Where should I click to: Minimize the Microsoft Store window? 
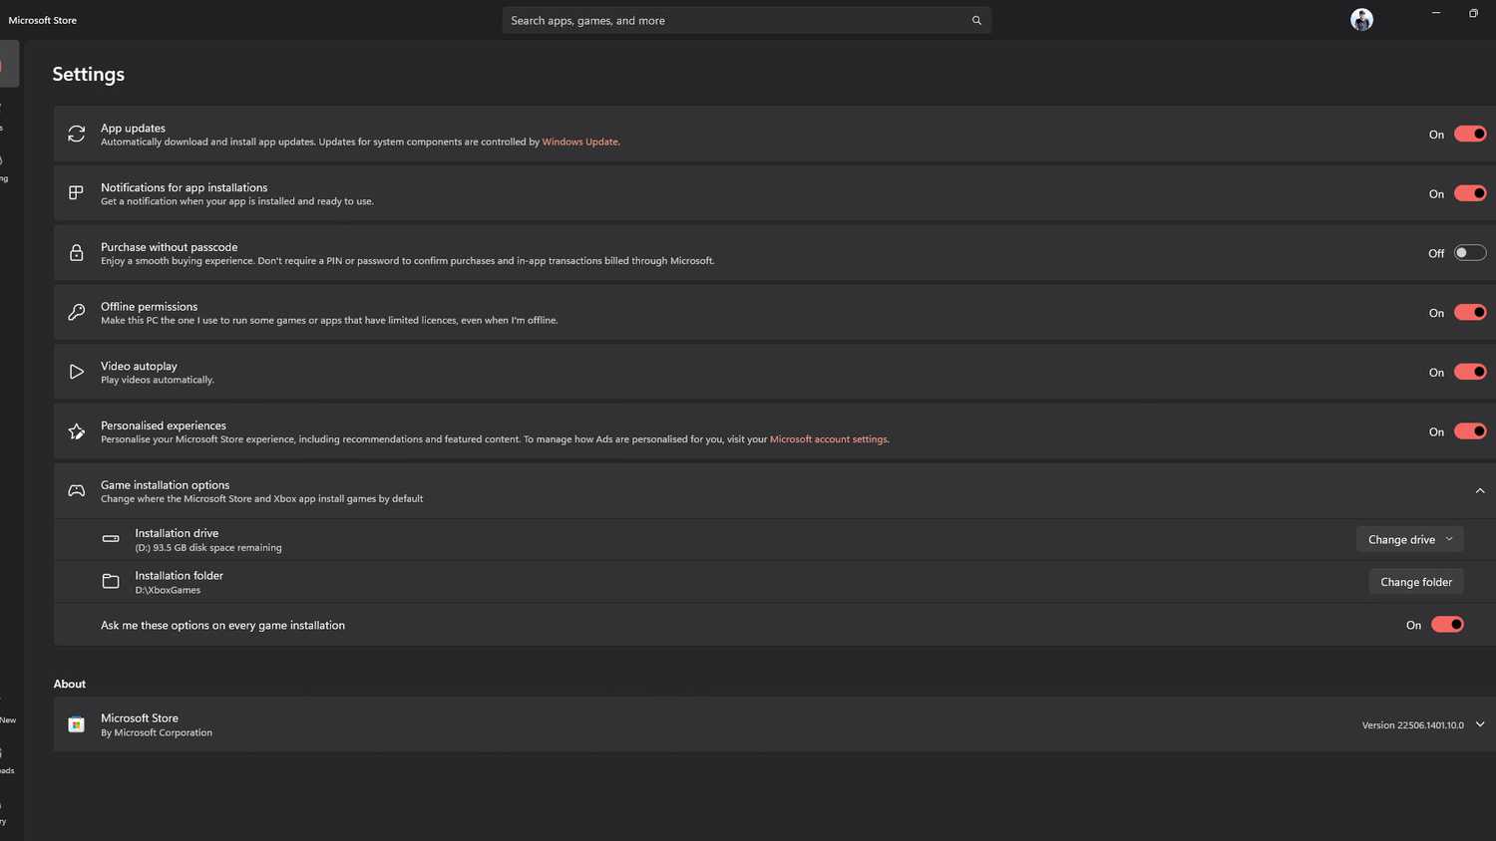[1436, 13]
